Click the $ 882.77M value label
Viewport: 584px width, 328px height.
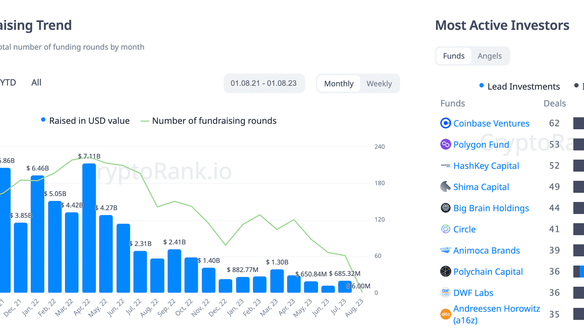(x=243, y=270)
